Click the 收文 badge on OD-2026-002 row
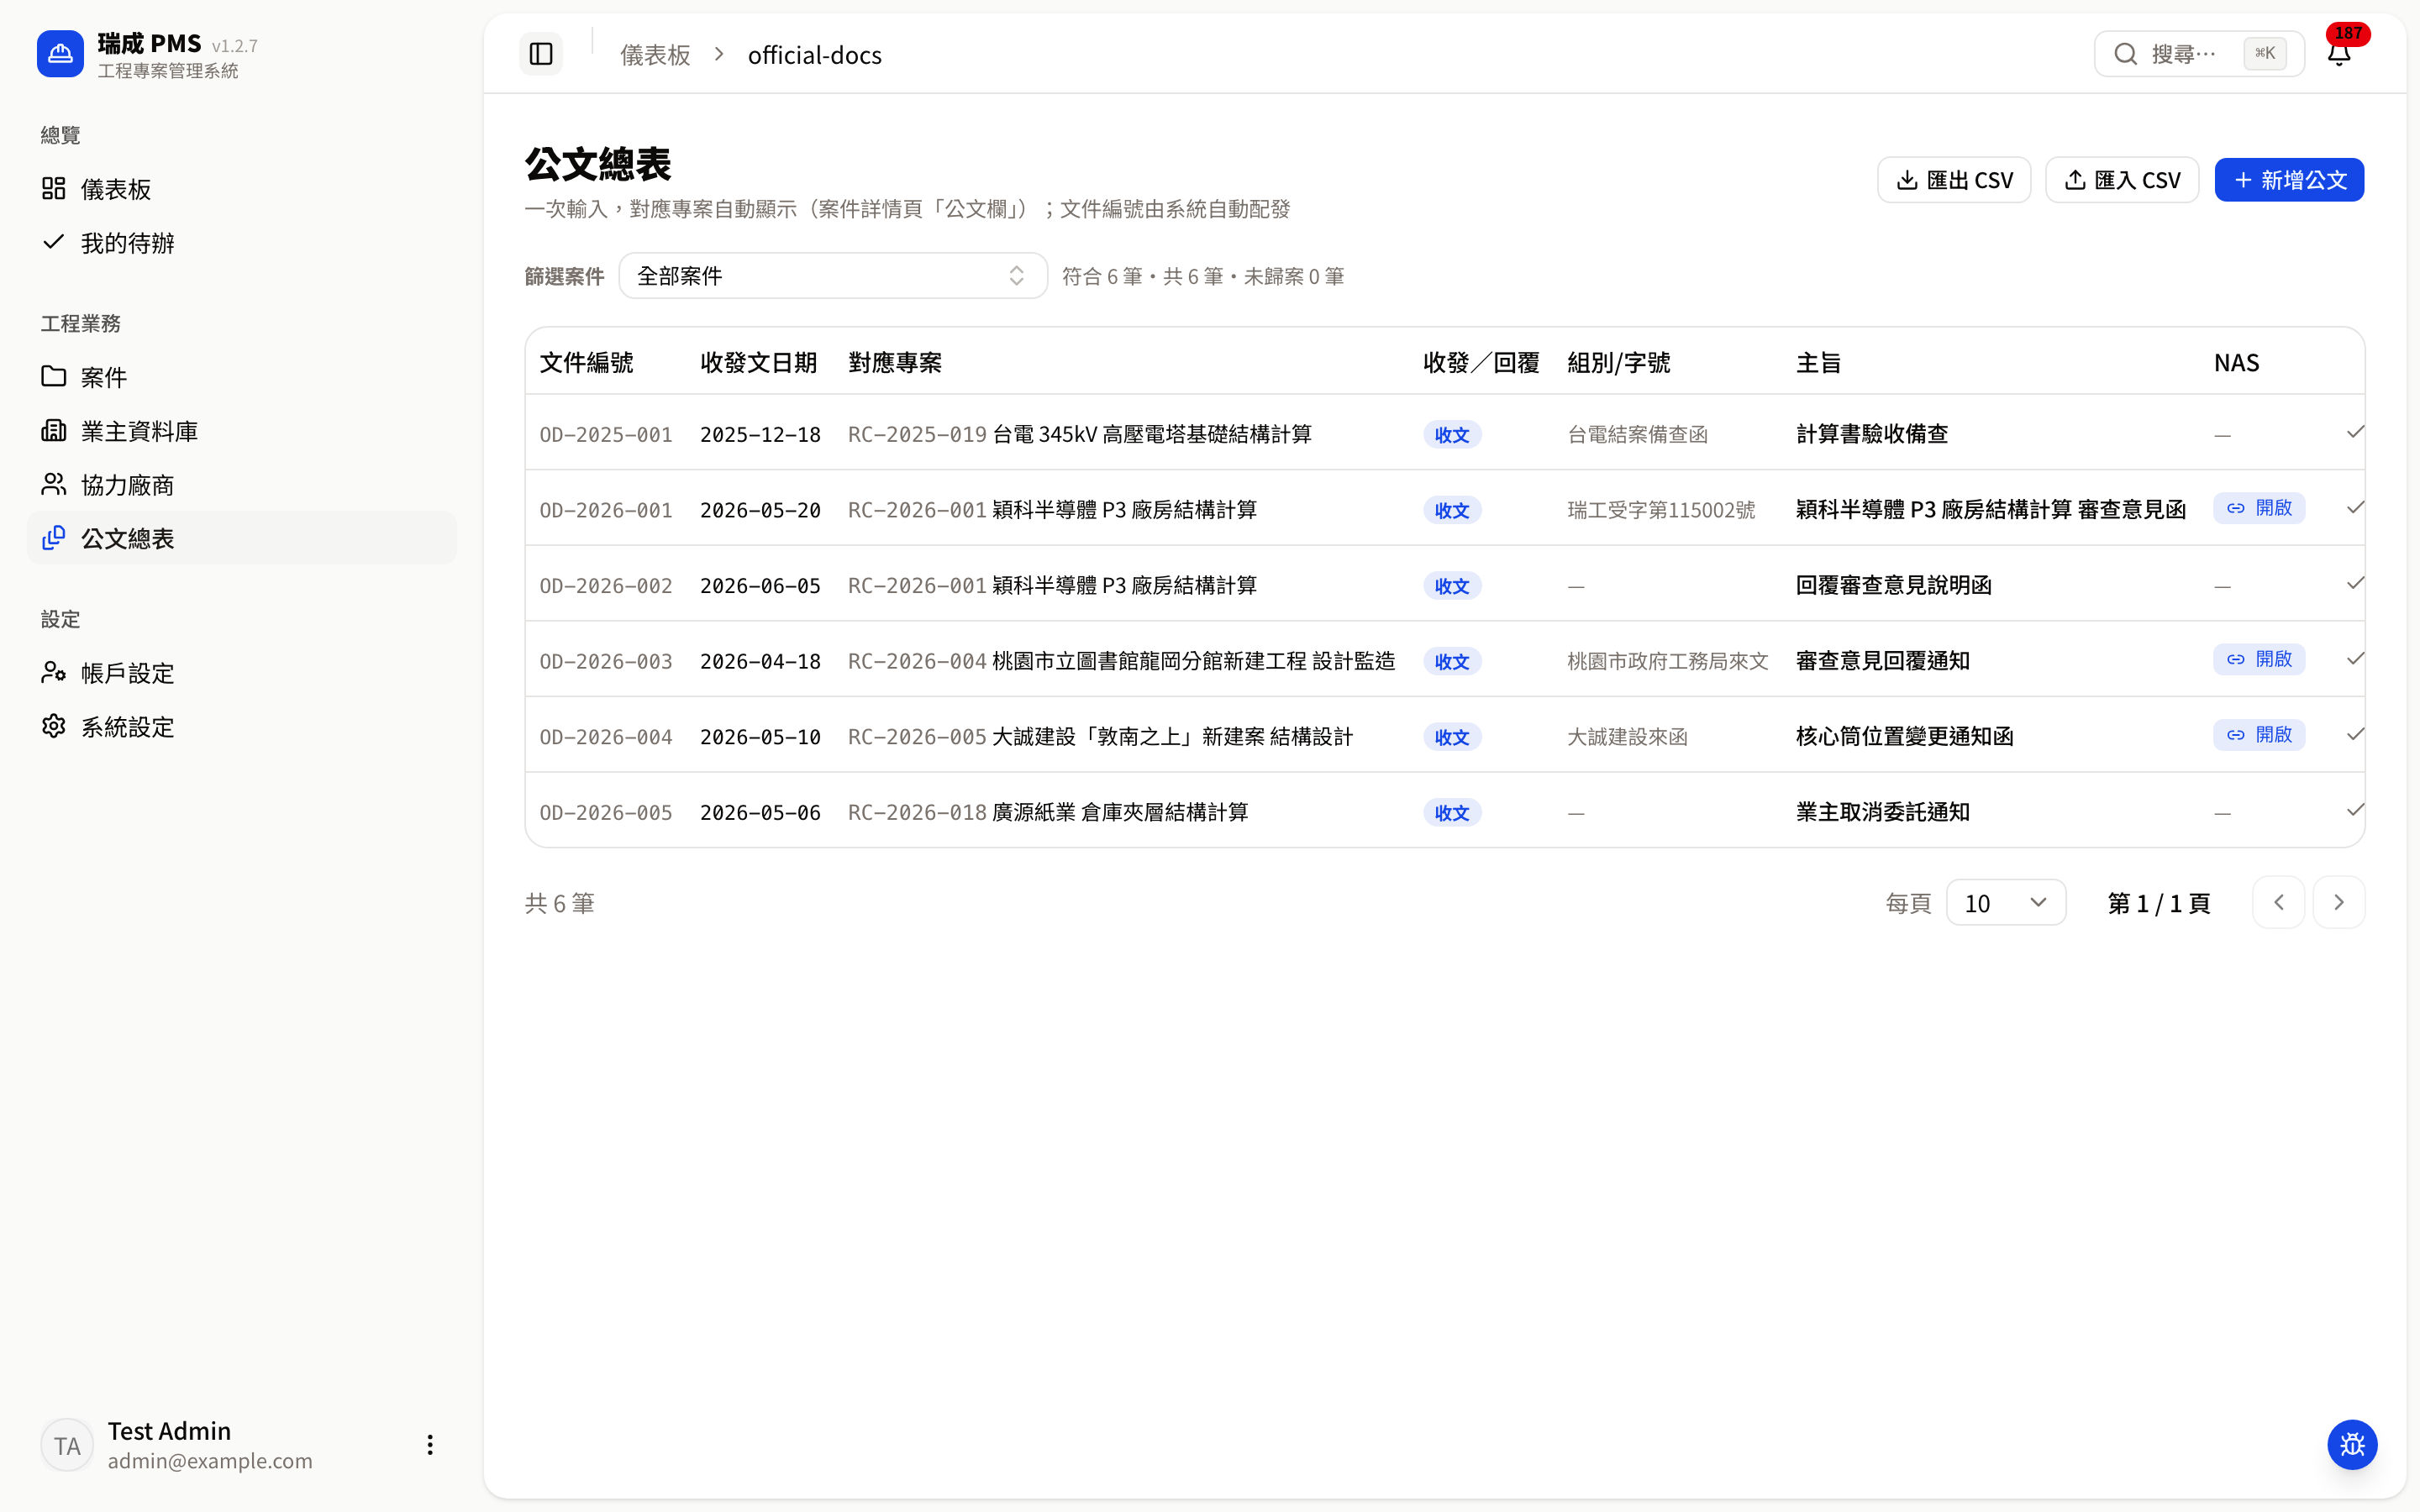The width and height of the screenshot is (2420, 1512). [x=1452, y=586]
